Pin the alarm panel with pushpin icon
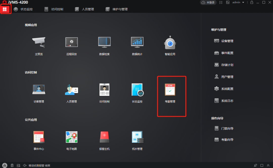 (x=256, y=165)
